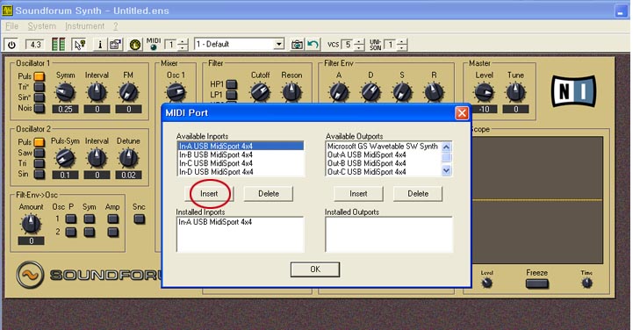Screen dimensions: 640x330
Task: Click the undo arrow icon in toolbar
Action: [313, 44]
